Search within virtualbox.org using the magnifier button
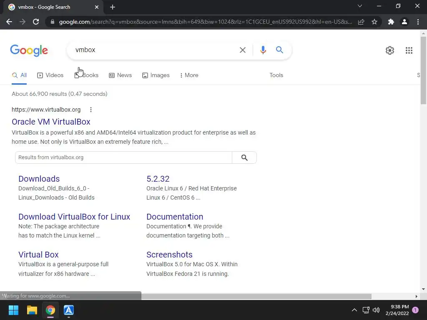427x320 pixels. (x=244, y=157)
